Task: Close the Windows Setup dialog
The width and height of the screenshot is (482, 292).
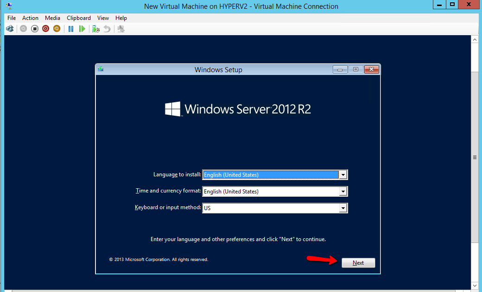Action: pos(372,69)
